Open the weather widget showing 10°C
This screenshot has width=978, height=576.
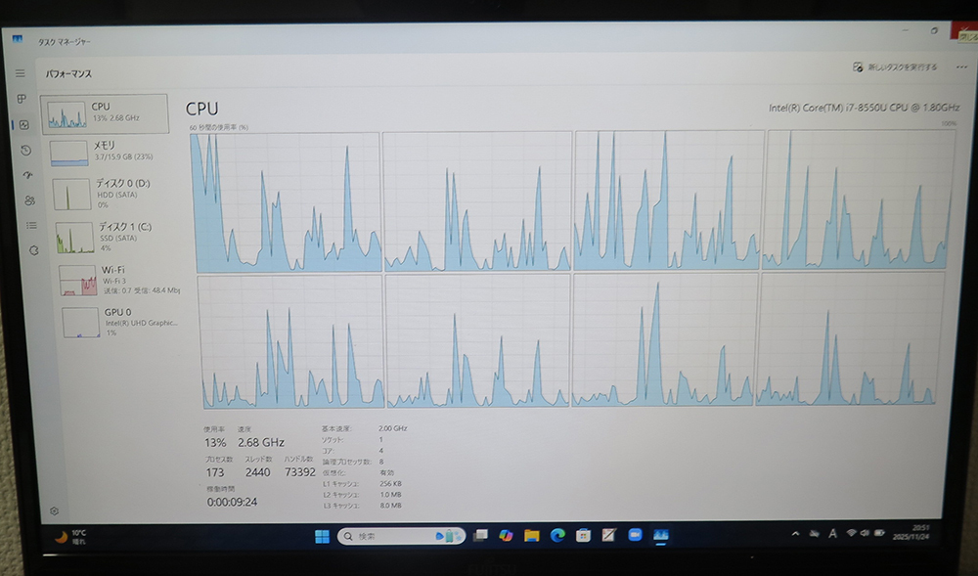(70, 537)
